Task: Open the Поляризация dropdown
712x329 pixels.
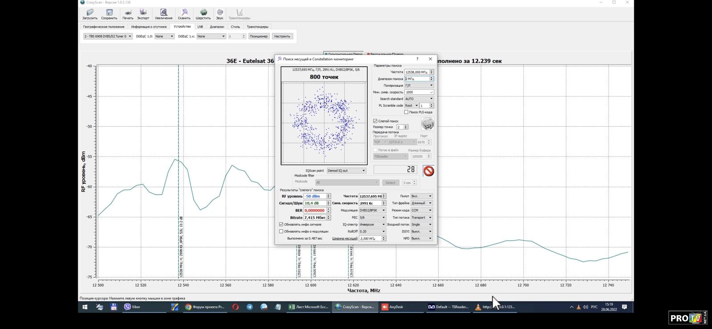Action: pos(418,85)
